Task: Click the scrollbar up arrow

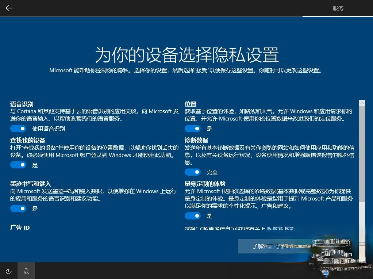Action: 362,103
